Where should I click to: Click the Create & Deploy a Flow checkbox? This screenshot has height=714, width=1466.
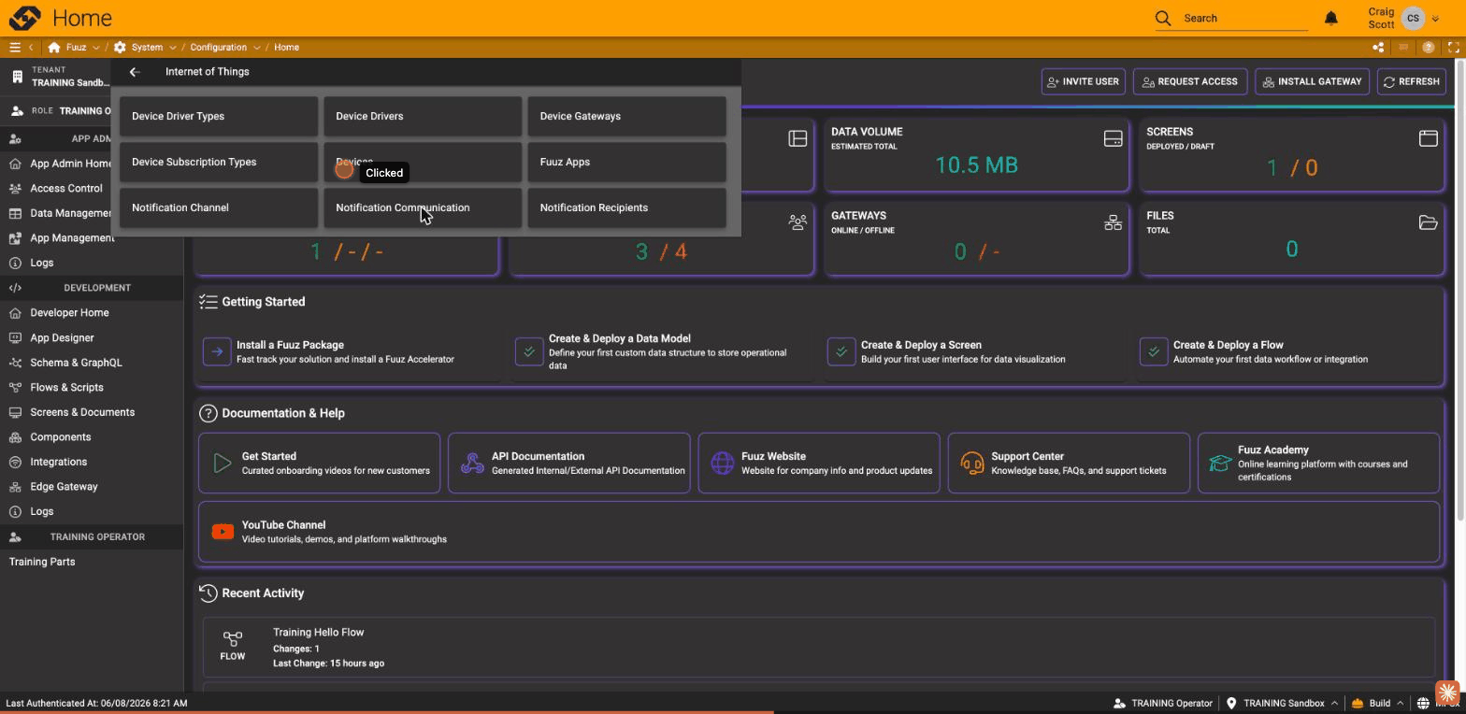(x=1154, y=351)
